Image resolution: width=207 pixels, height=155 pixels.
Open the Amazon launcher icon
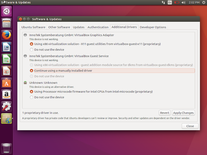coord(6,95)
